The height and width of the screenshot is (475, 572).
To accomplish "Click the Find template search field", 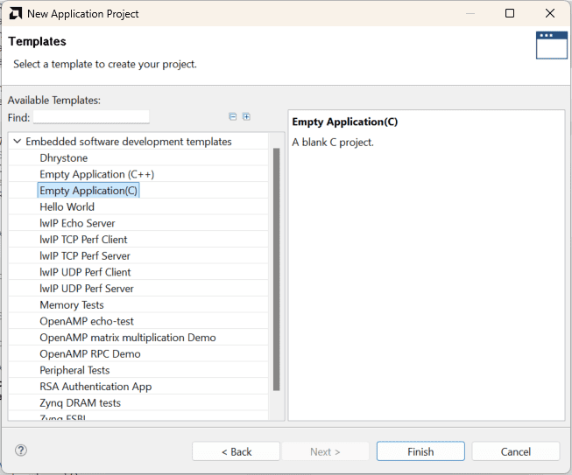I will click(x=91, y=117).
